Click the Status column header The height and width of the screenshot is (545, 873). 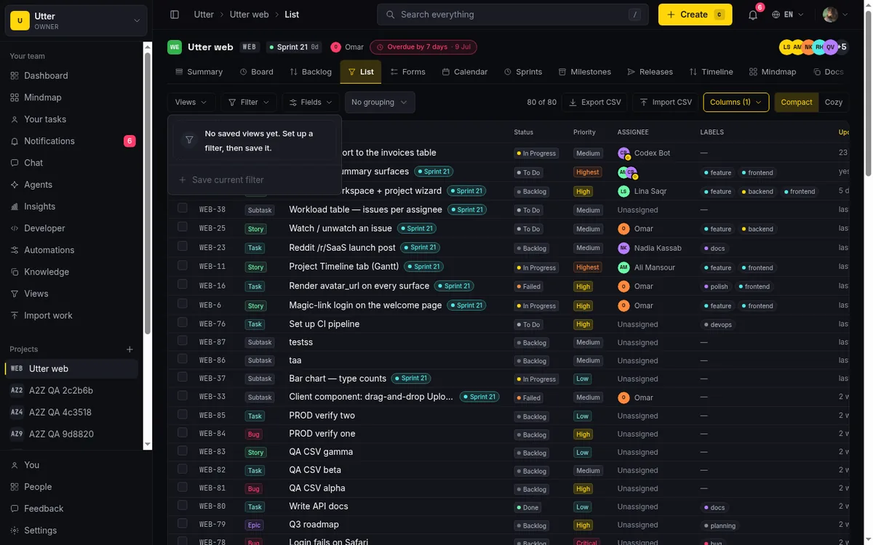tap(524, 132)
